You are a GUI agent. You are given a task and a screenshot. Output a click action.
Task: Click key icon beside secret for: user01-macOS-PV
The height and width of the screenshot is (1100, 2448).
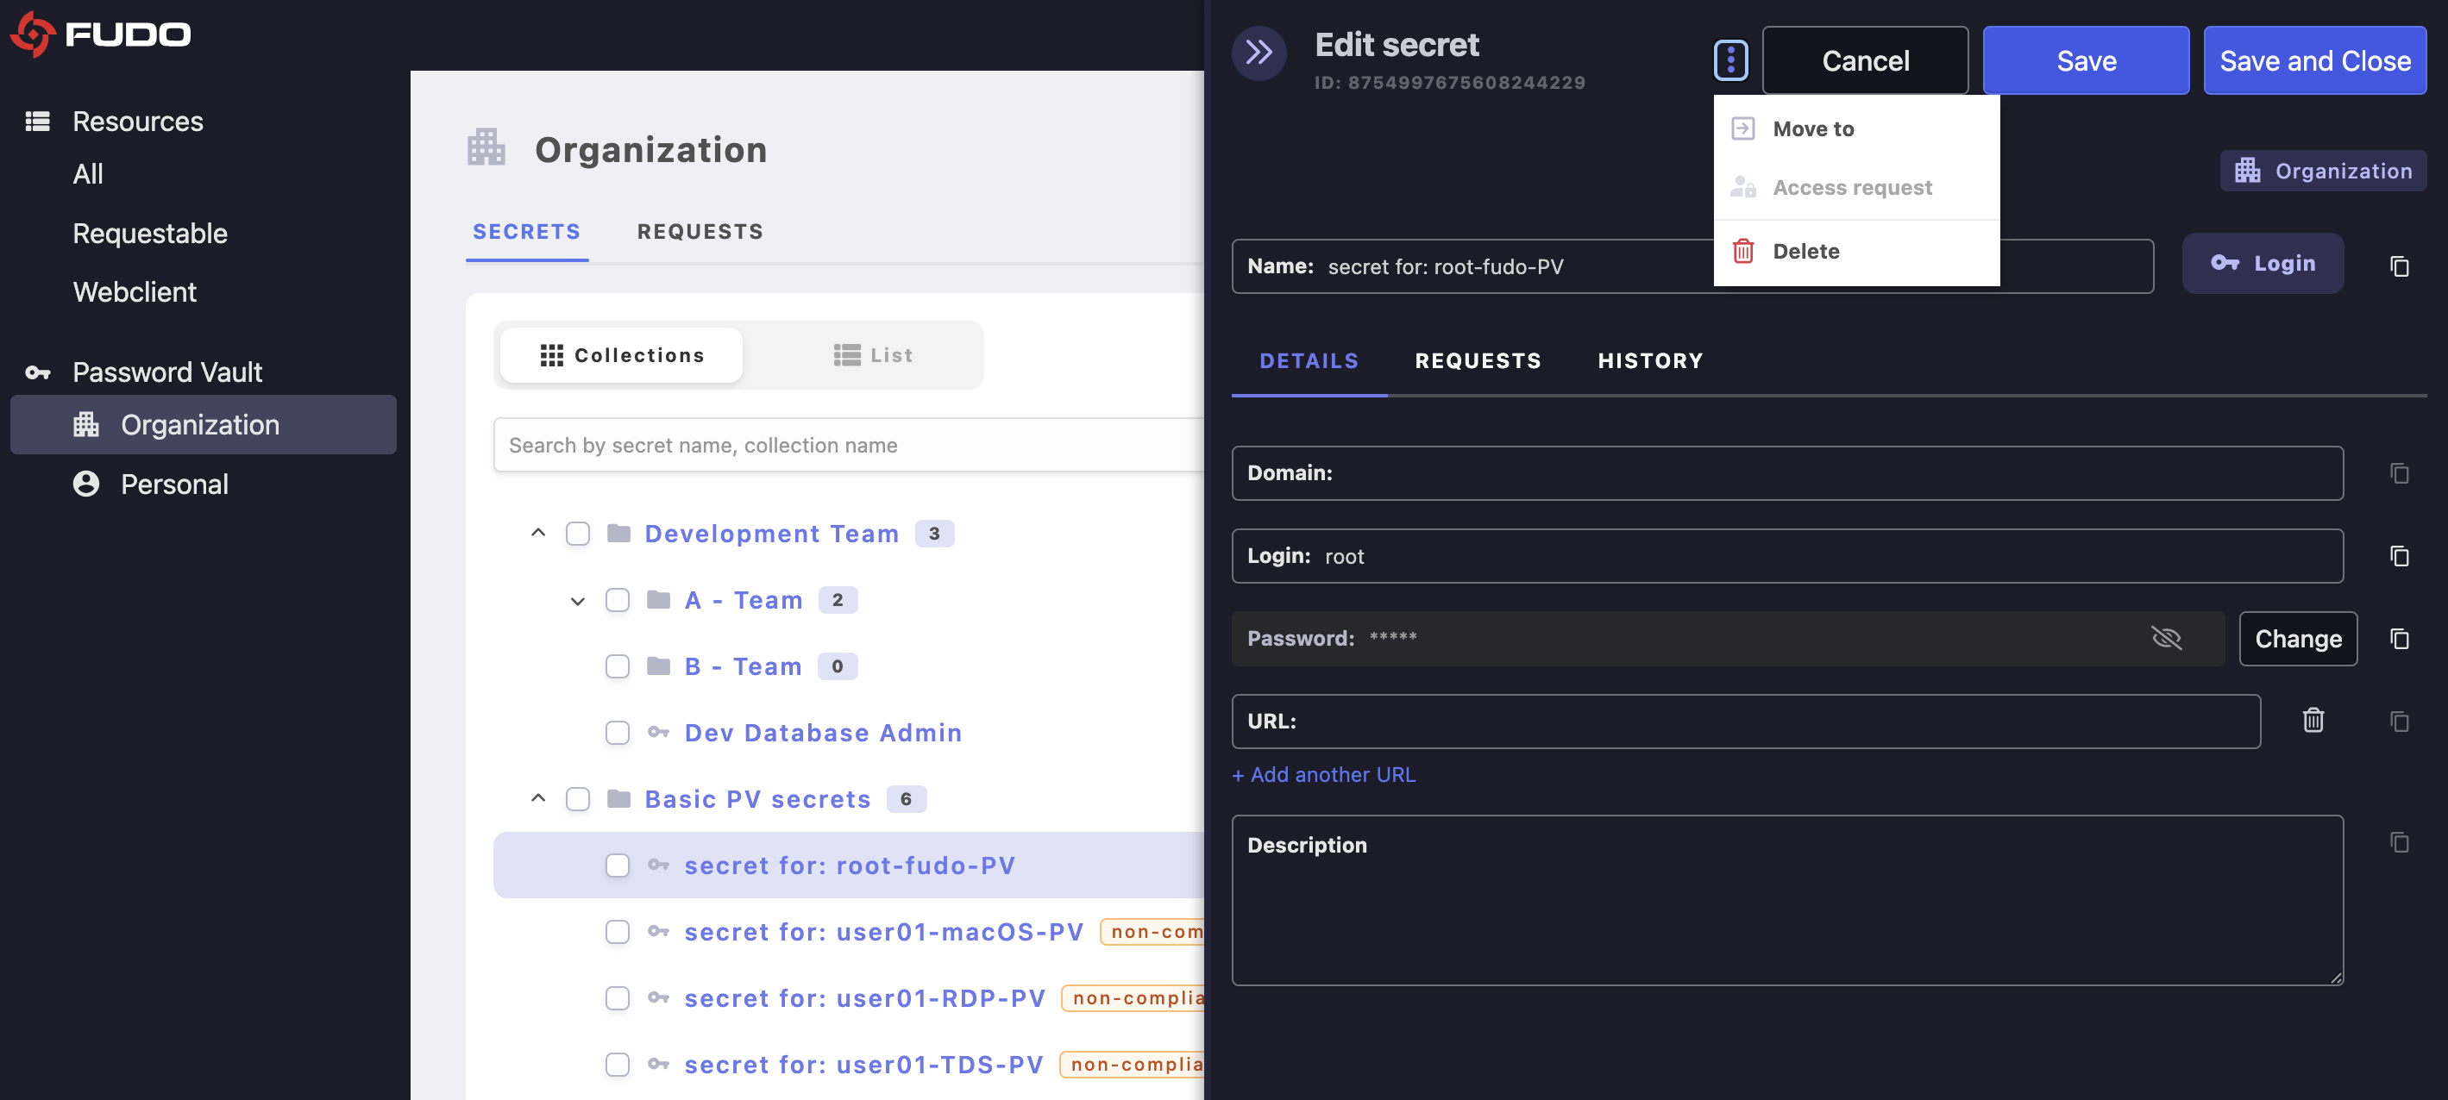tap(658, 931)
